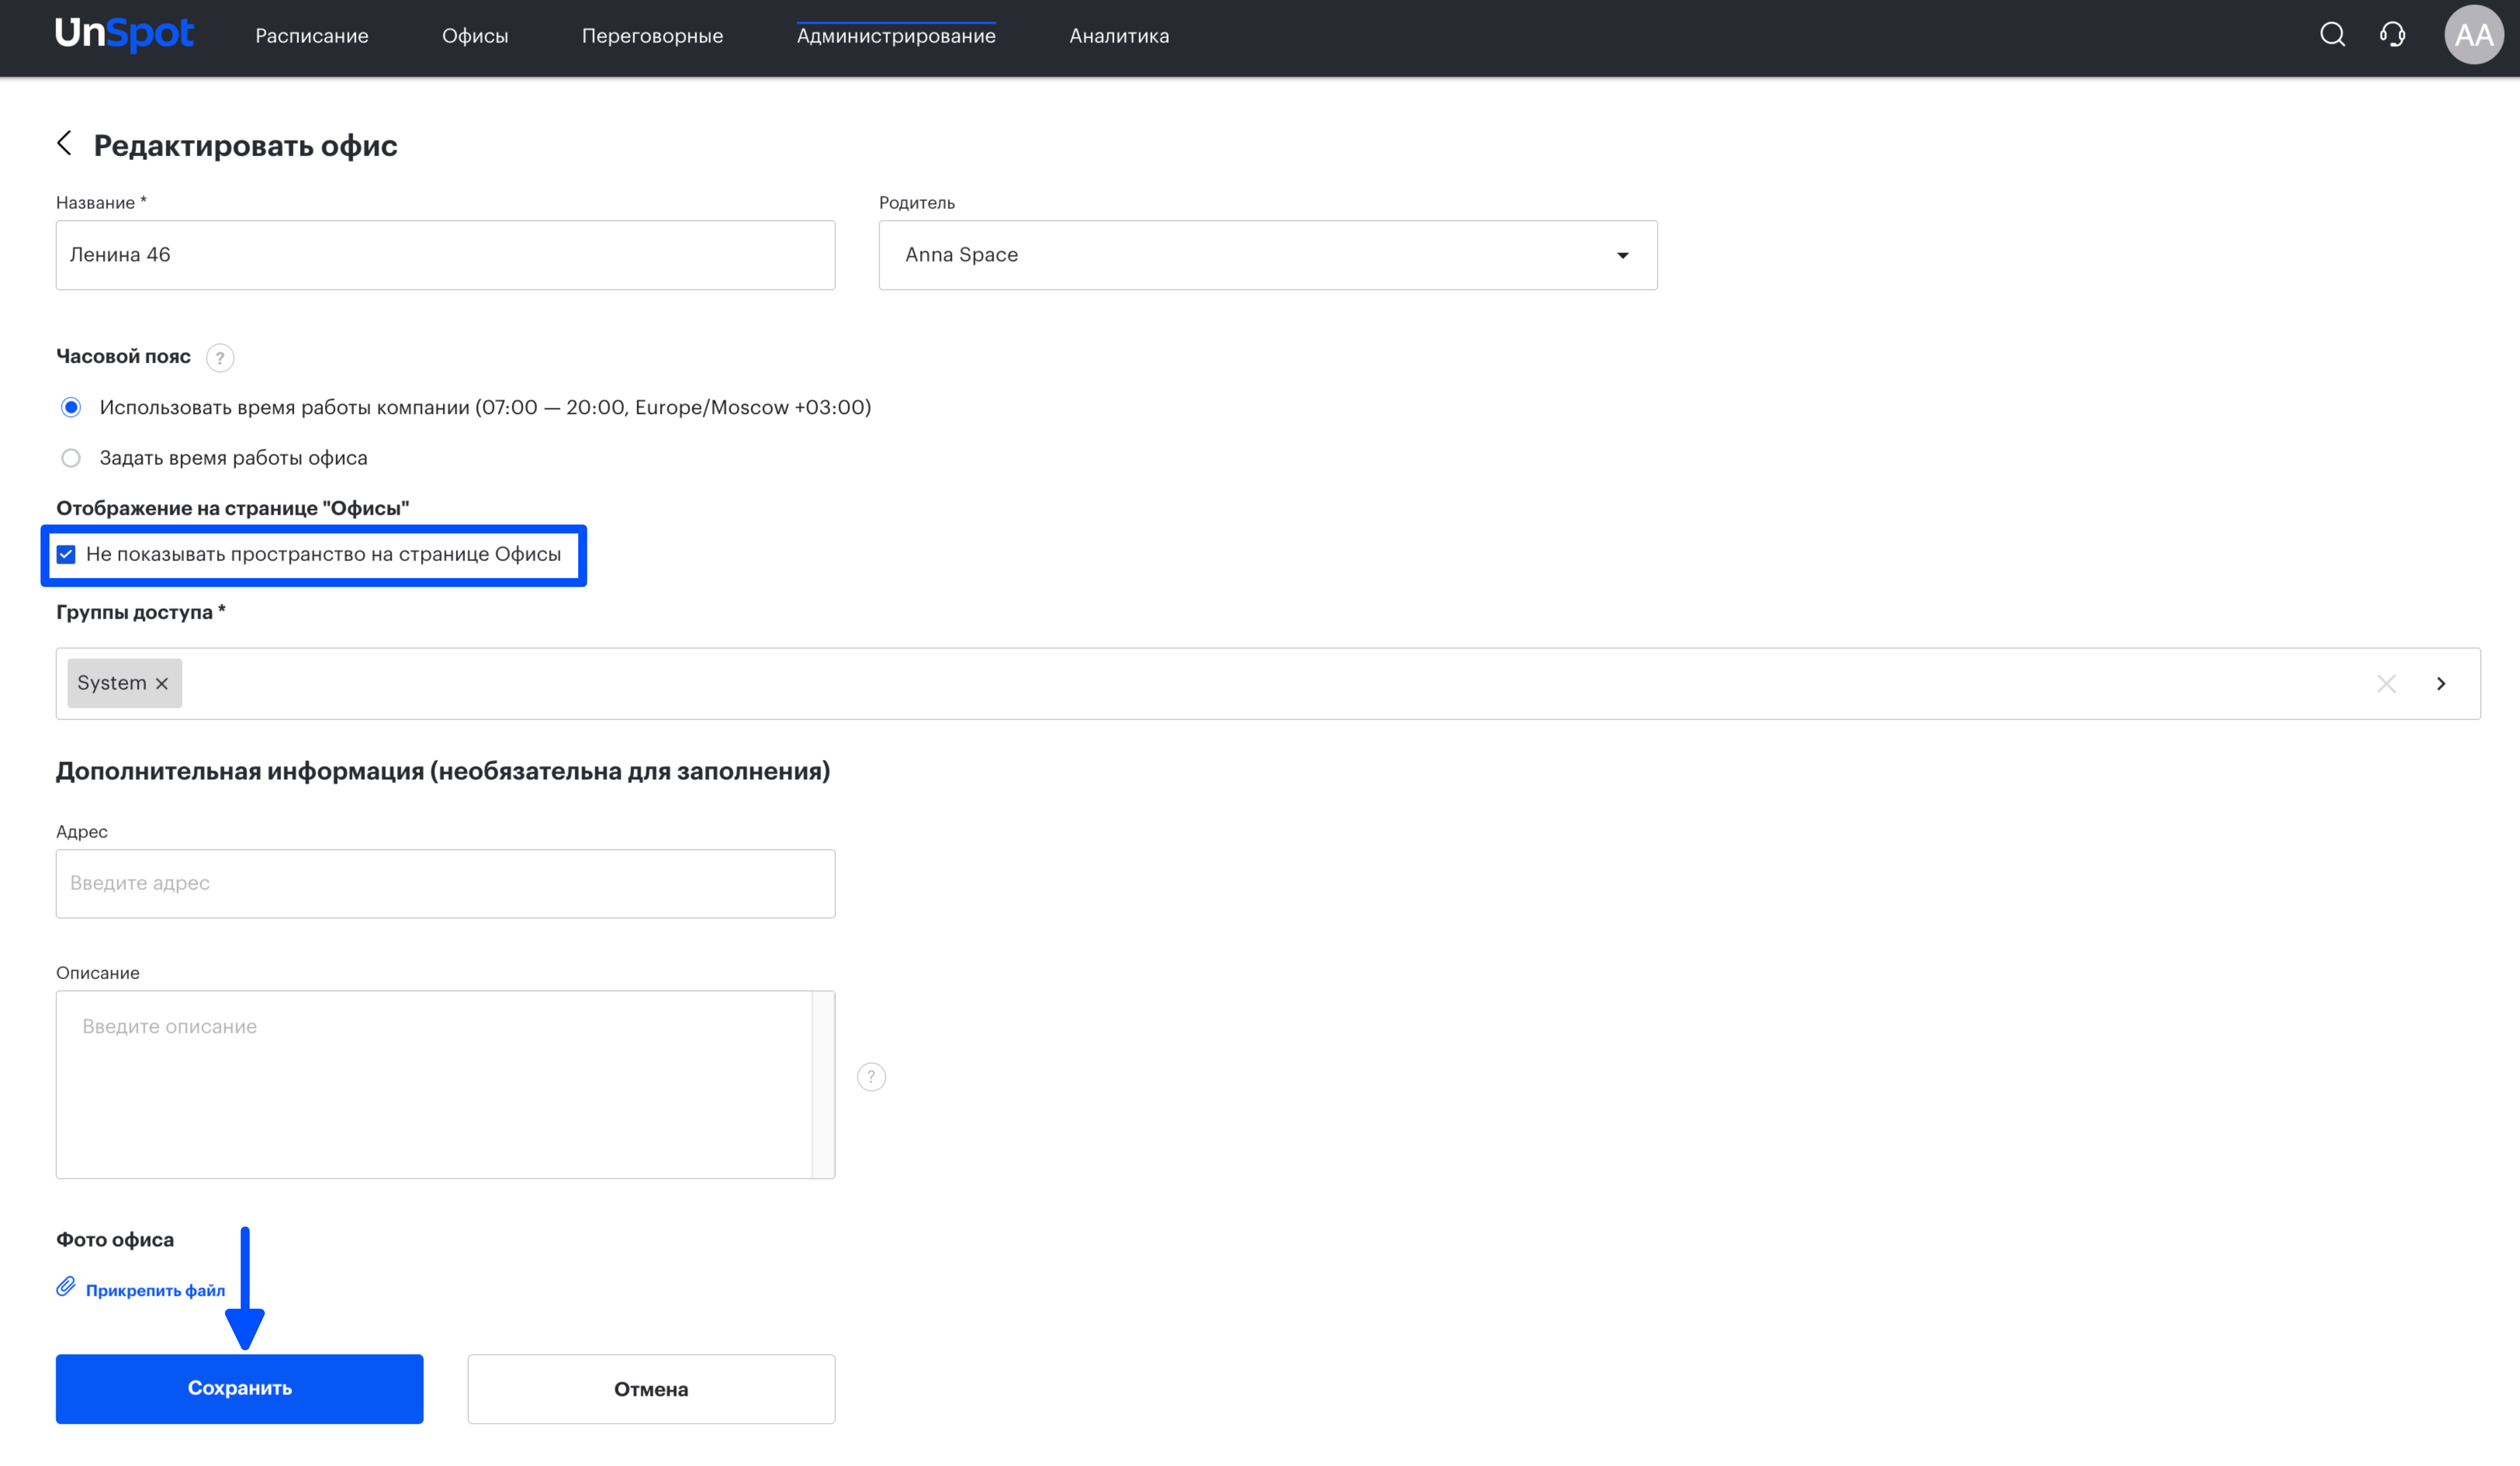The image size is (2520, 1466).
Task: Open Администрирование tab
Action: point(896,36)
